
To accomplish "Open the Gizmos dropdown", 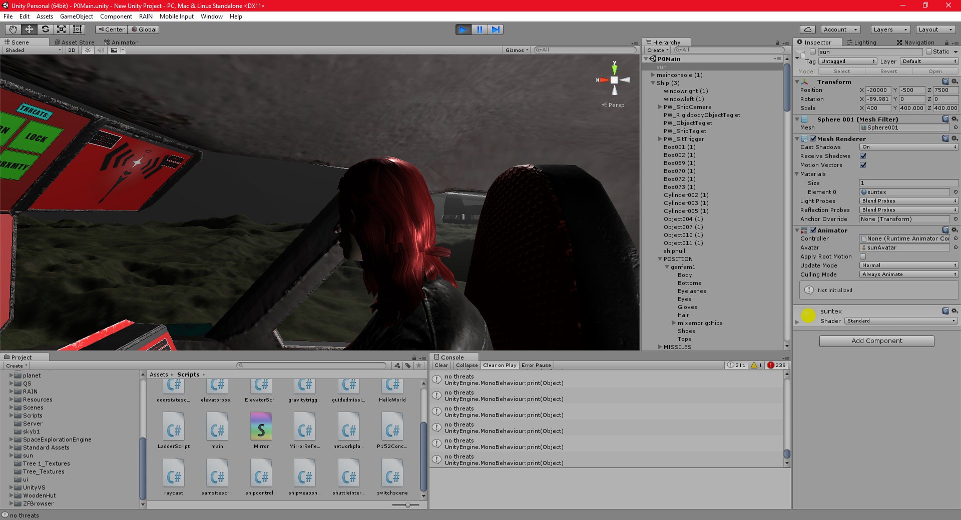I will (517, 50).
